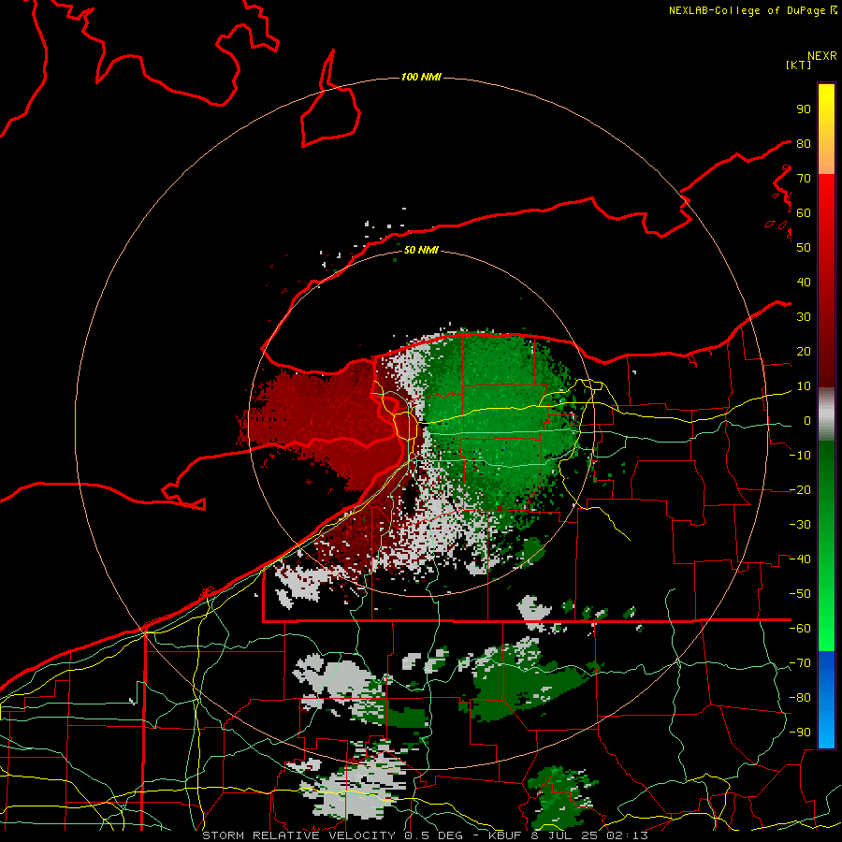Pick the blue segment of the color bar

click(826, 700)
